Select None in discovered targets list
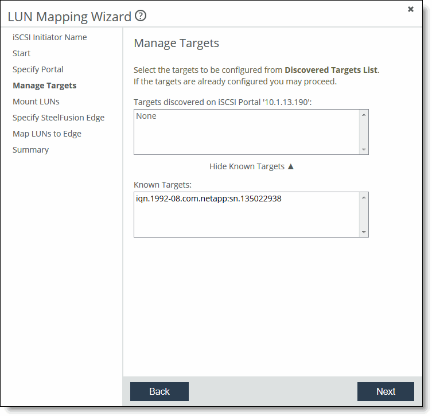This screenshot has height=416, width=432. coord(146,116)
